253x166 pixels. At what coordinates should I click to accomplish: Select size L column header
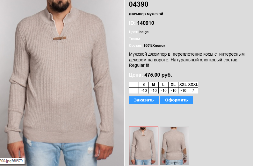click(163, 85)
